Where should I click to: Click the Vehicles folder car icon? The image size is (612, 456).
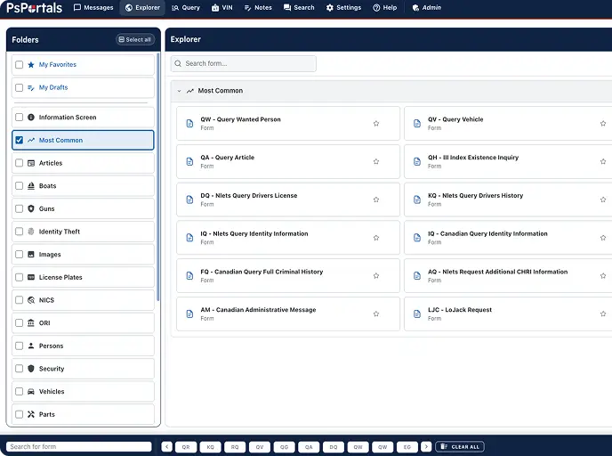coord(31,392)
